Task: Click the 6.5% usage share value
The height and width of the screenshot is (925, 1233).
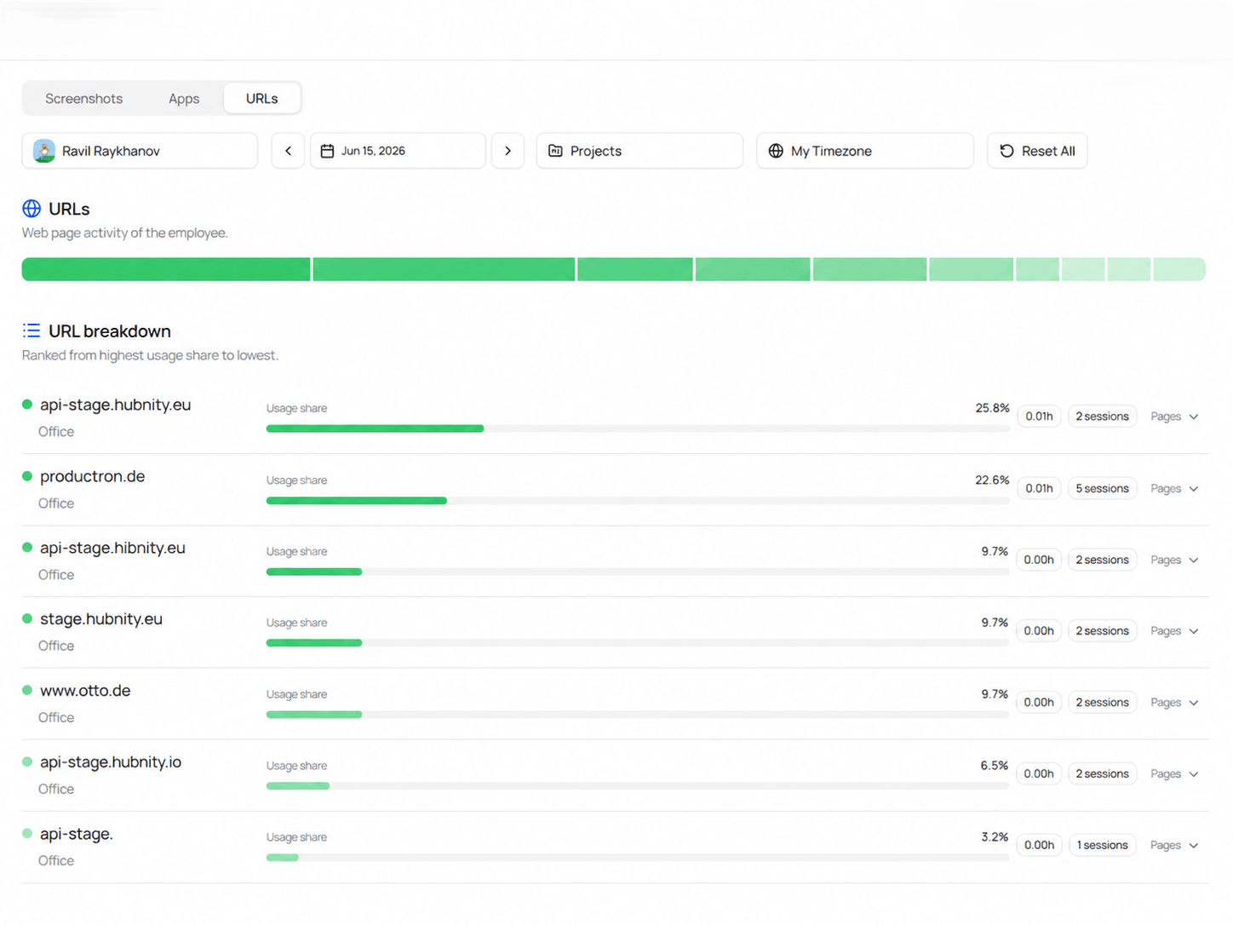Action: point(994,766)
